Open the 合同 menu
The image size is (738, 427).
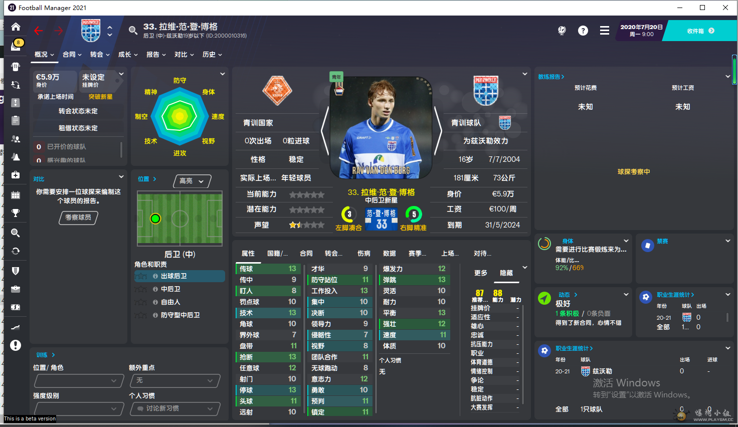tap(72, 55)
